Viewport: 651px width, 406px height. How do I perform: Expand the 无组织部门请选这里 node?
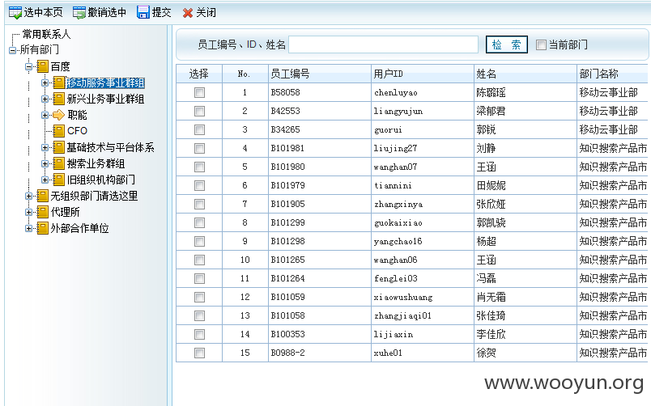pyautogui.click(x=28, y=196)
